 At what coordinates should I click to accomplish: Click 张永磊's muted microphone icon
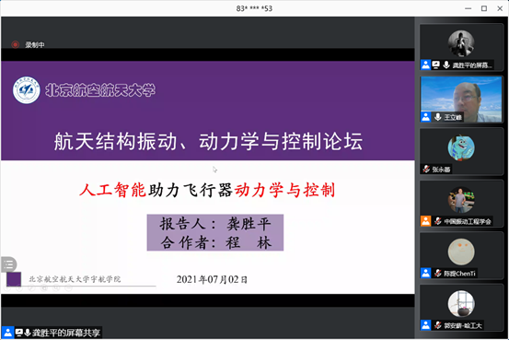tap(426, 169)
